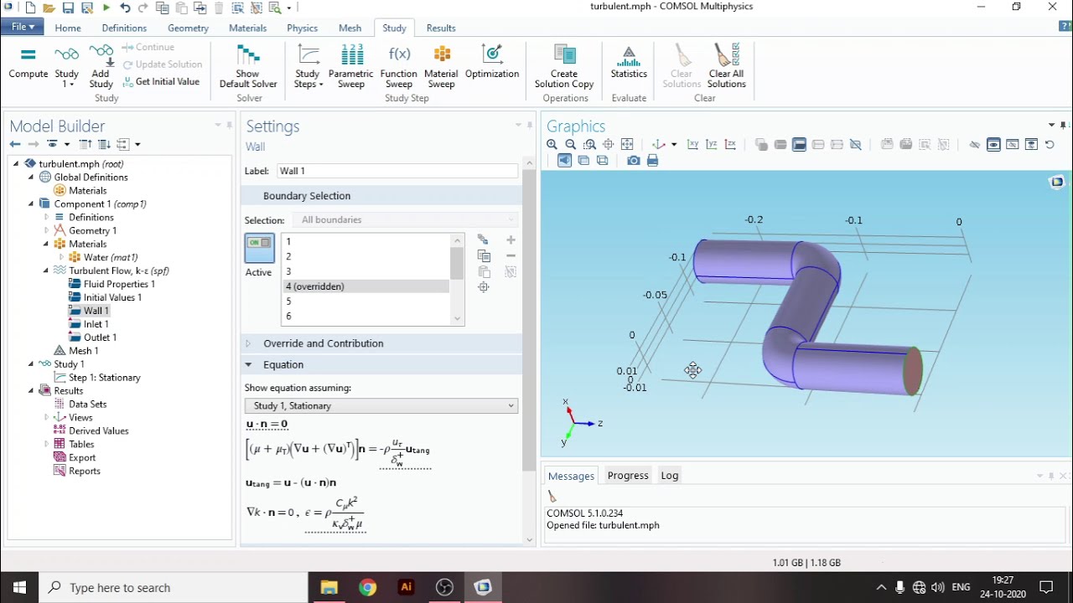Switch to Progress tab
1073x603 pixels.
click(628, 475)
